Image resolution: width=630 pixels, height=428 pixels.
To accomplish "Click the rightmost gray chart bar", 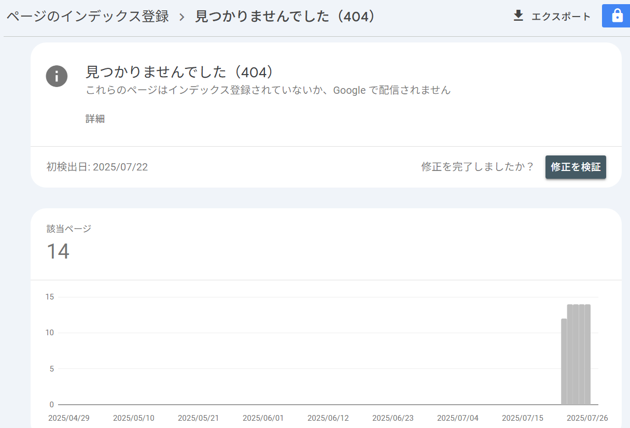I will point(587,355).
